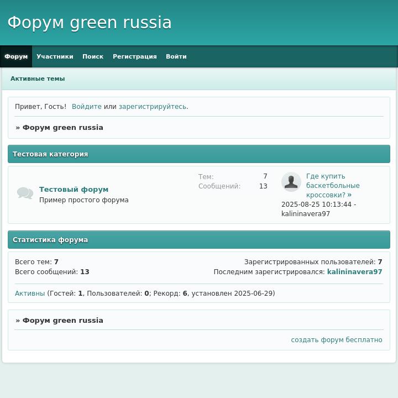Click the forum speech bubbles icon
Image resolution: width=398 pixels, height=398 pixels.
click(25, 193)
